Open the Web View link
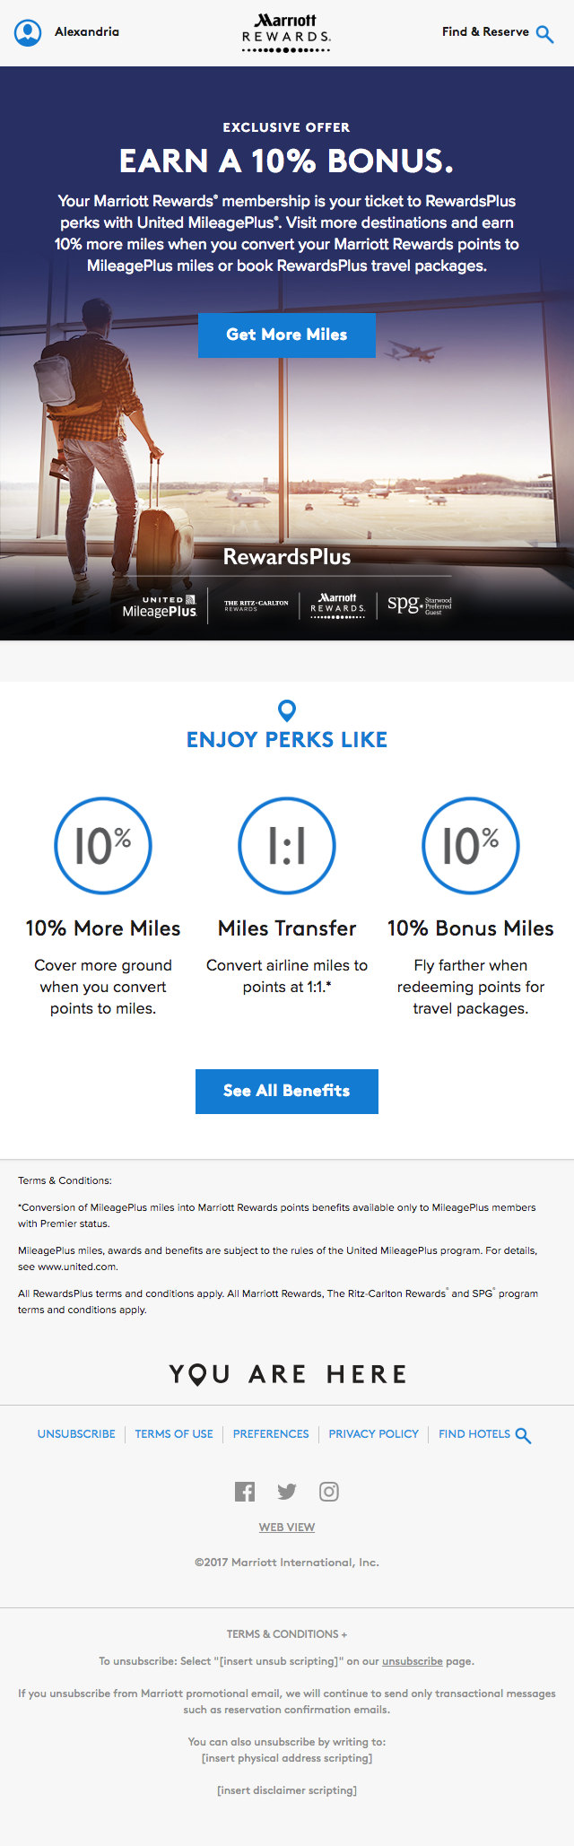The width and height of the screenshot is (574, 1846). coord(287,1528)
